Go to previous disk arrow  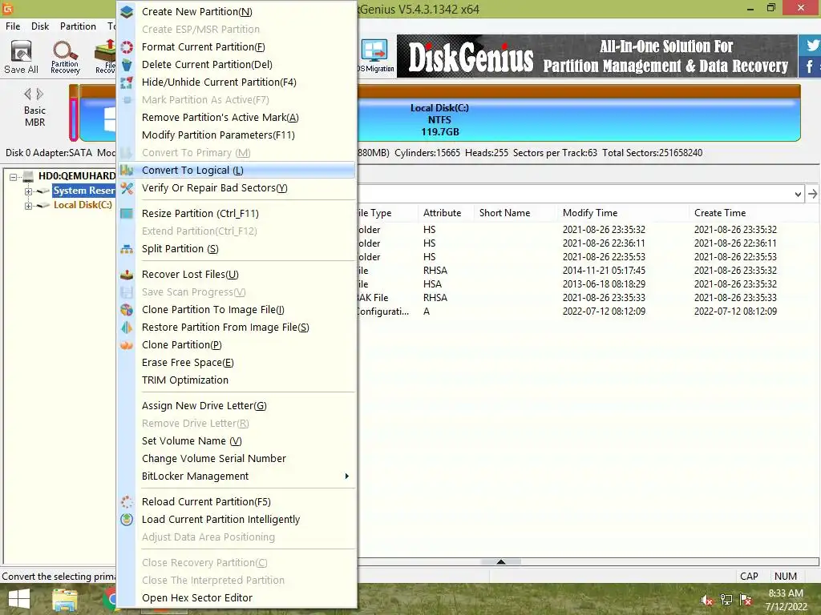(x=28, y=94)
